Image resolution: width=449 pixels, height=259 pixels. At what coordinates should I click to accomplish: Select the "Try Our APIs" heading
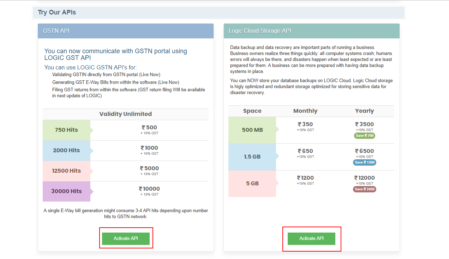point(57,12)
